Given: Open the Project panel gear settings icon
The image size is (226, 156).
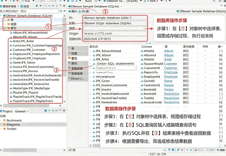Looking at the screenshot, I should point(46,111).
